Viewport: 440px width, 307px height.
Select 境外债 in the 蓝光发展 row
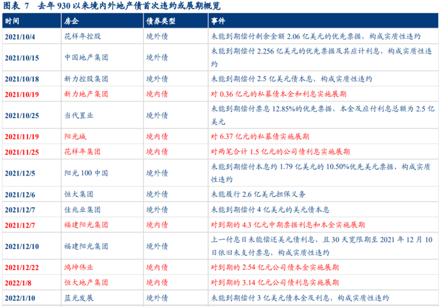click(157, 298)
